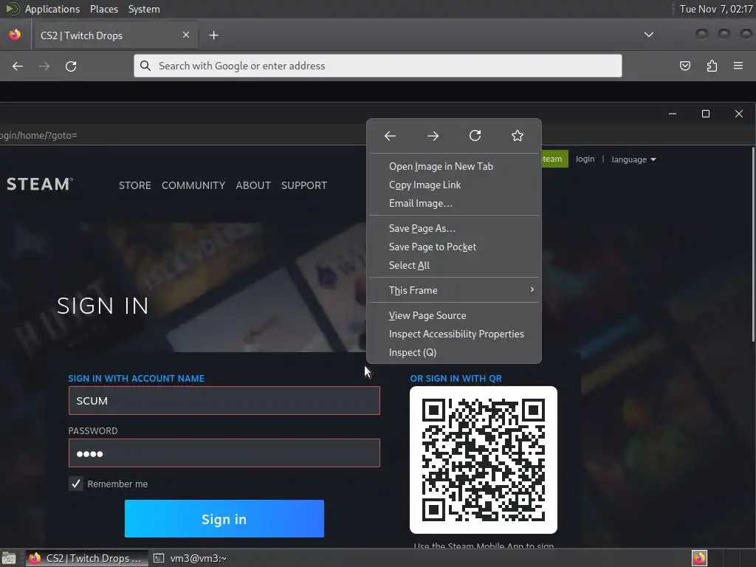The height and width of the screenshot is (567, 756).
Task: Open the Extensions puzzle icon
Action: coord(712,66)
